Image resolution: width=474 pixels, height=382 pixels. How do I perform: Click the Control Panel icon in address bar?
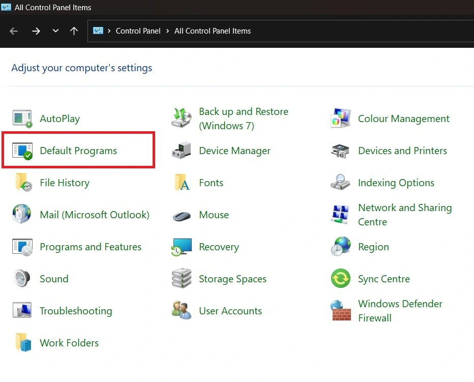98,31
